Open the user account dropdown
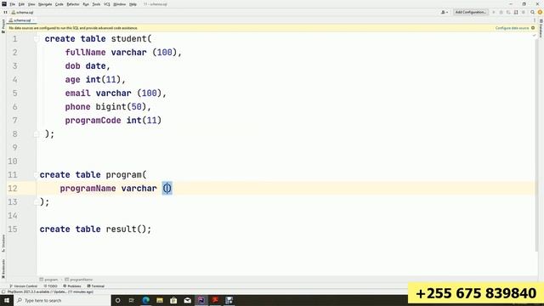 pyautogui.click(x=445, y=12)
